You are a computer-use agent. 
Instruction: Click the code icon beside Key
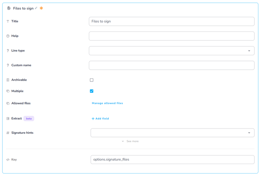(x=8, y=160)
